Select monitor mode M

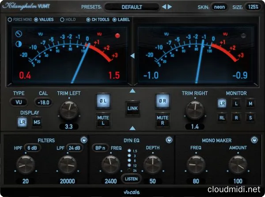pos(250,103)
